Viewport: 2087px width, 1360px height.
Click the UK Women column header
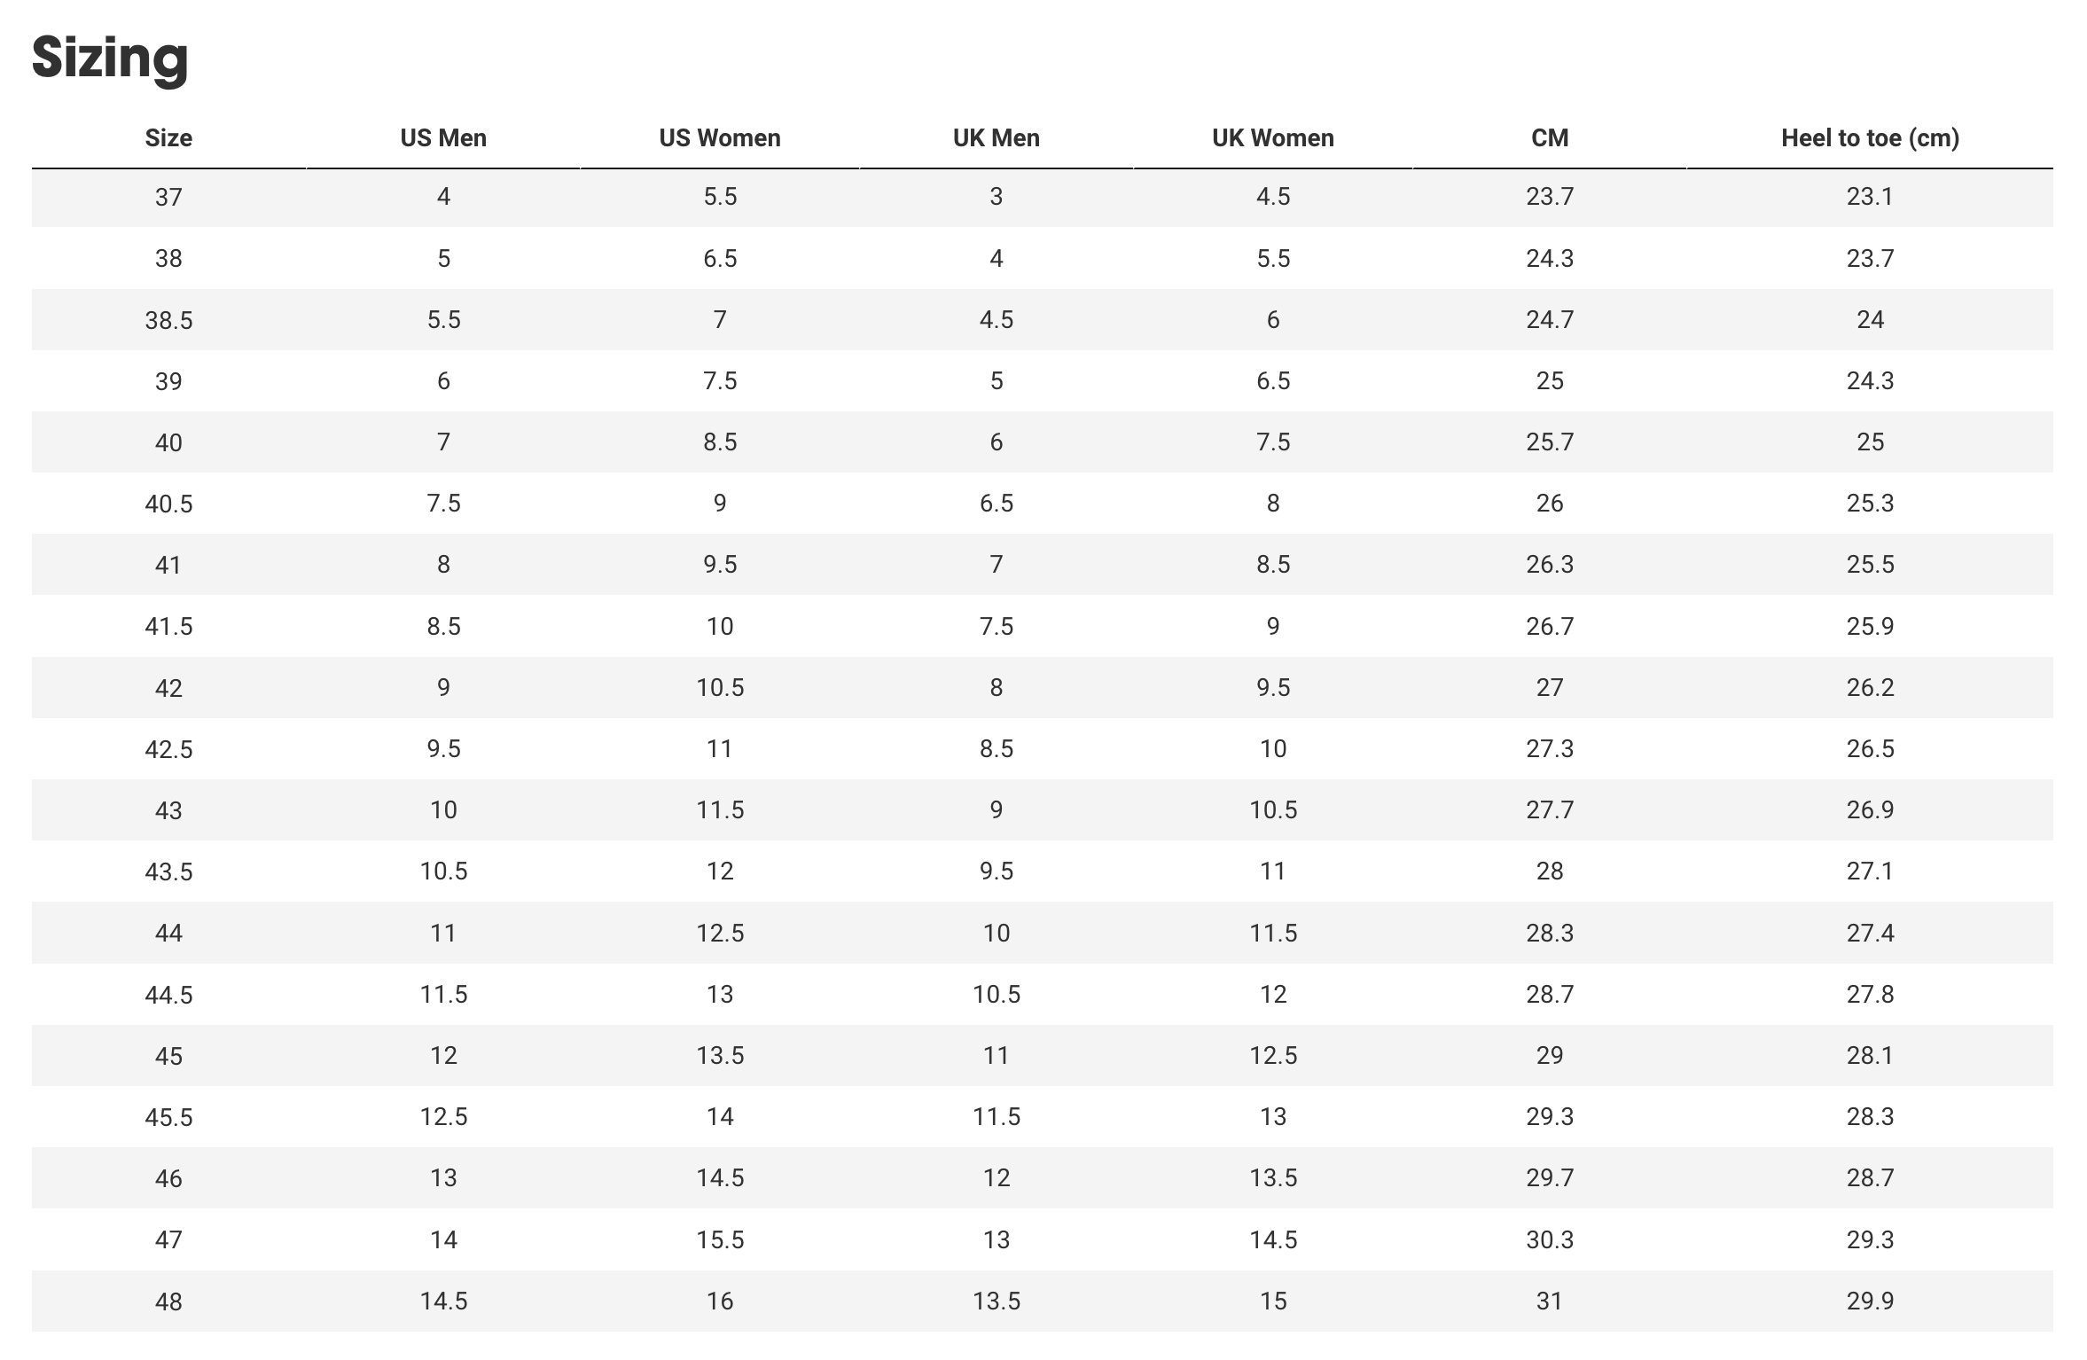(x=1272, y=138)
